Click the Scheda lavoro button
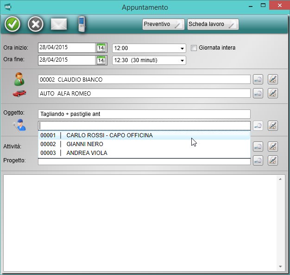 [213, 25]
